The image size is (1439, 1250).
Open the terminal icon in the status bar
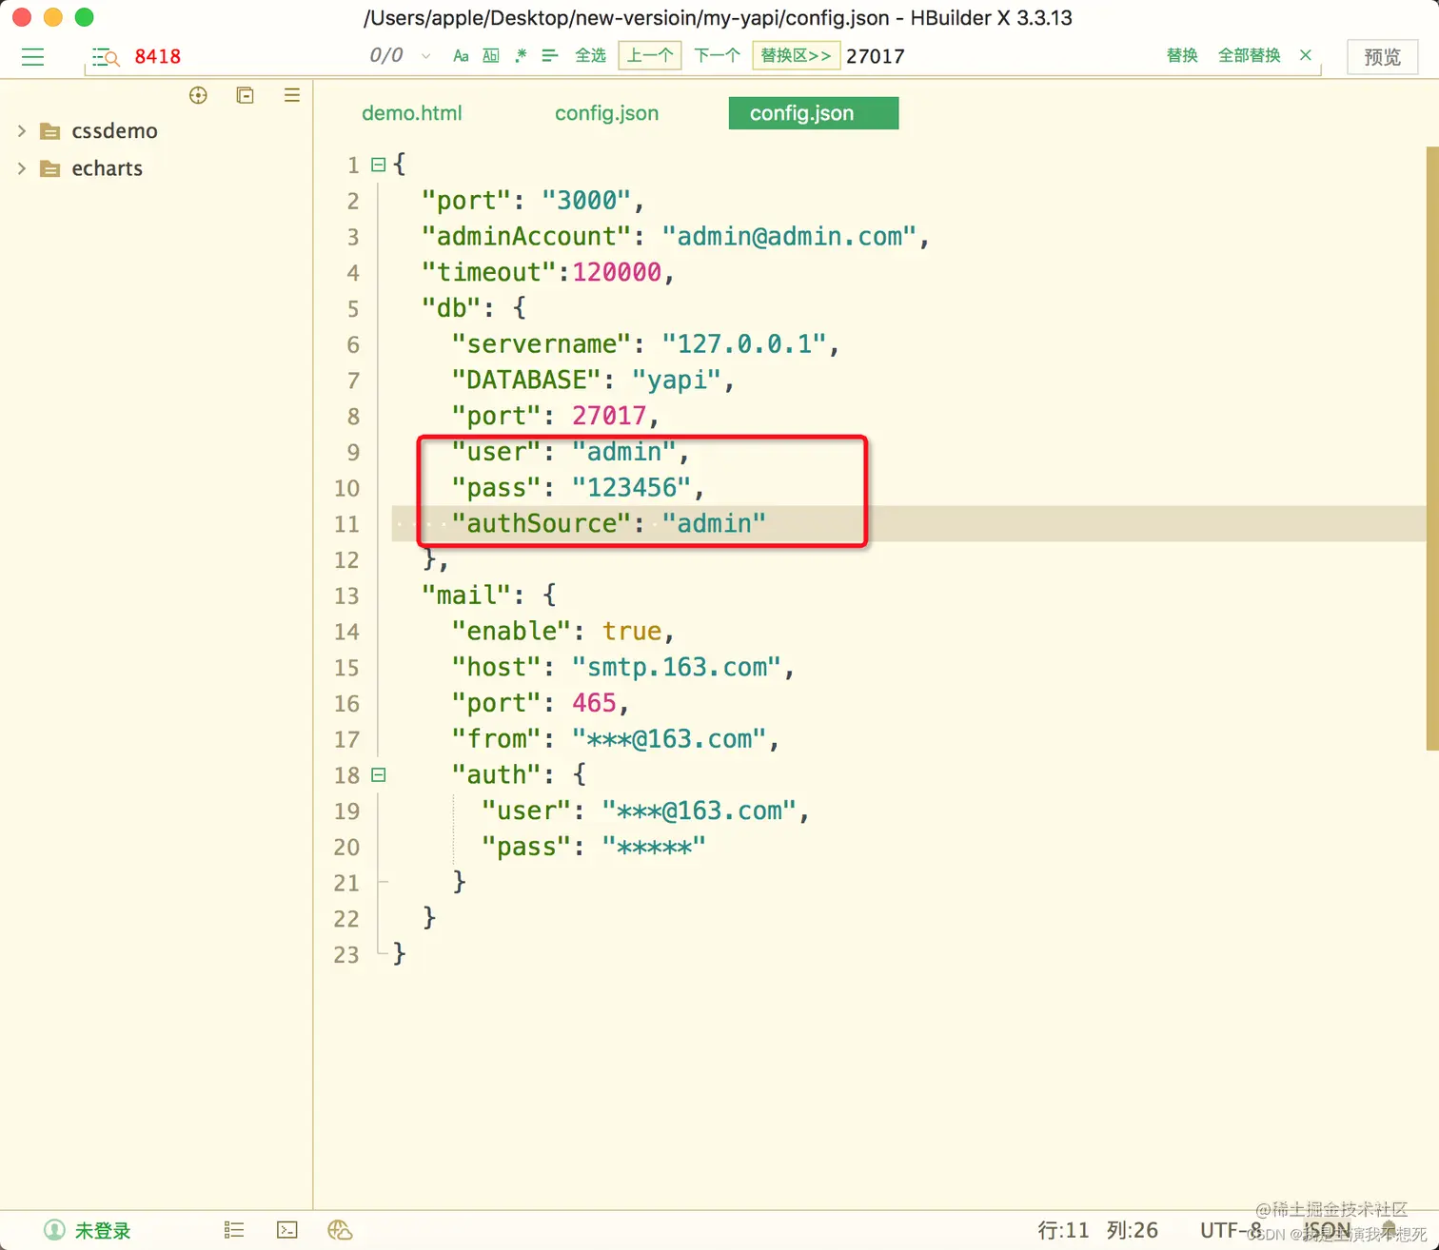click(286, 1230)
